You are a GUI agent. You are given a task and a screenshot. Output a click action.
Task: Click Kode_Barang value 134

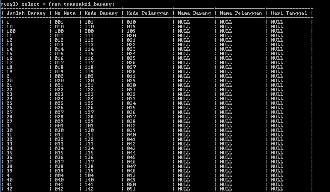click(x=89, y=148)
